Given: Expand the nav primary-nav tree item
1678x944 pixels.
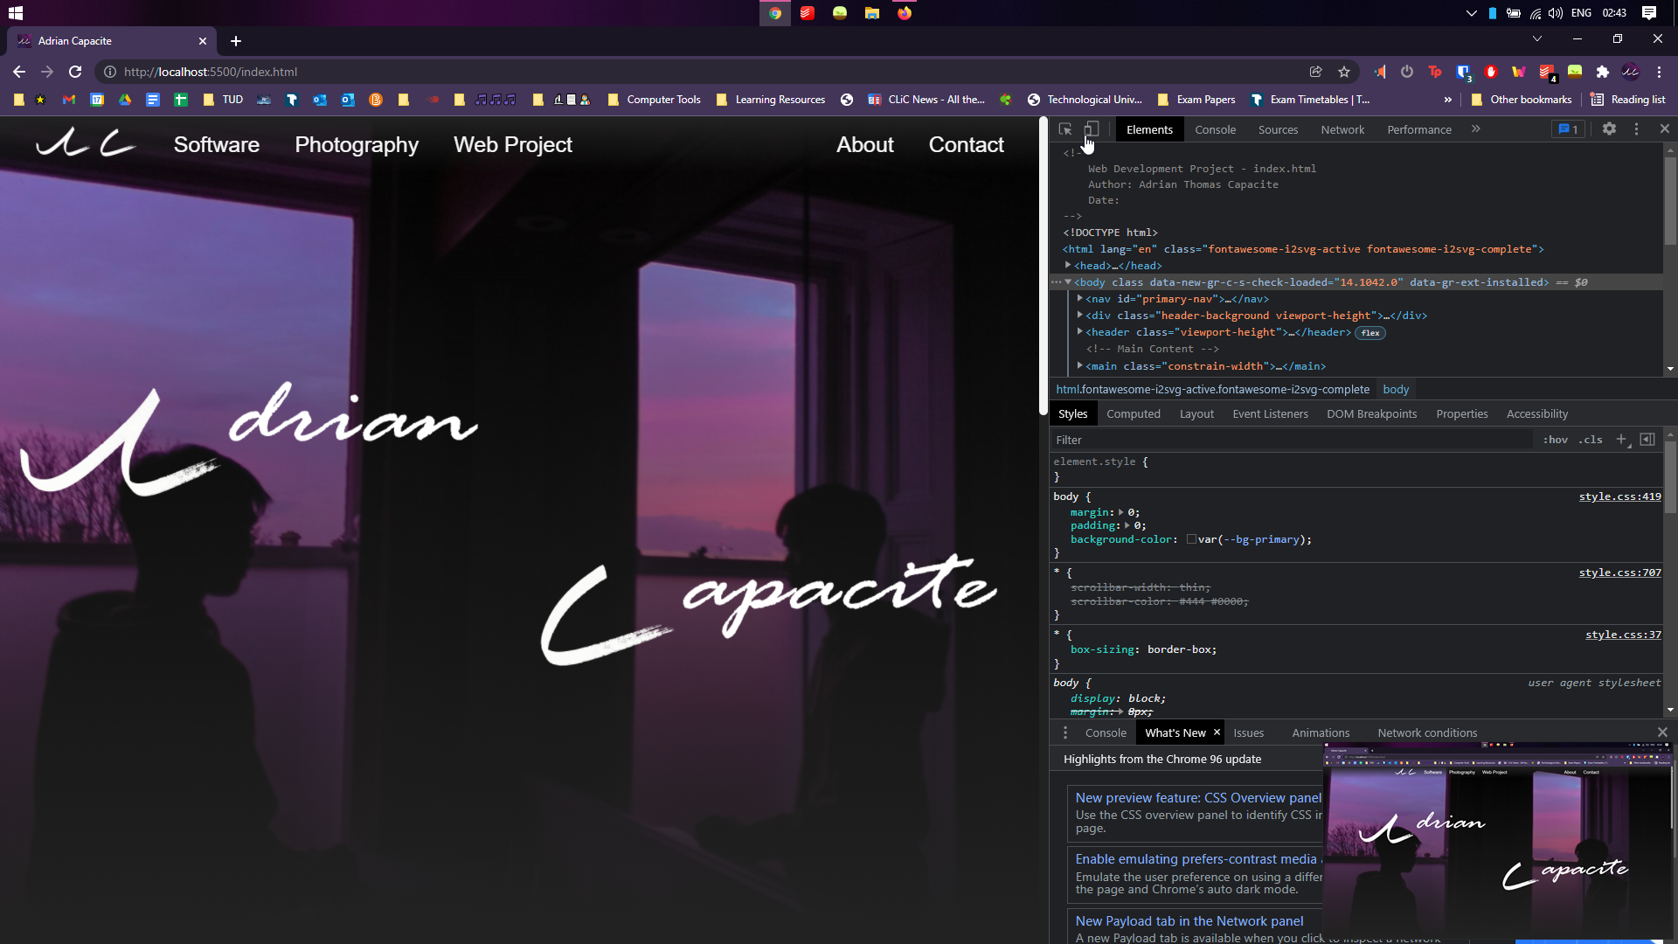Looking at the screenshot, I should pyautogui.click(x=1080, y=299).
